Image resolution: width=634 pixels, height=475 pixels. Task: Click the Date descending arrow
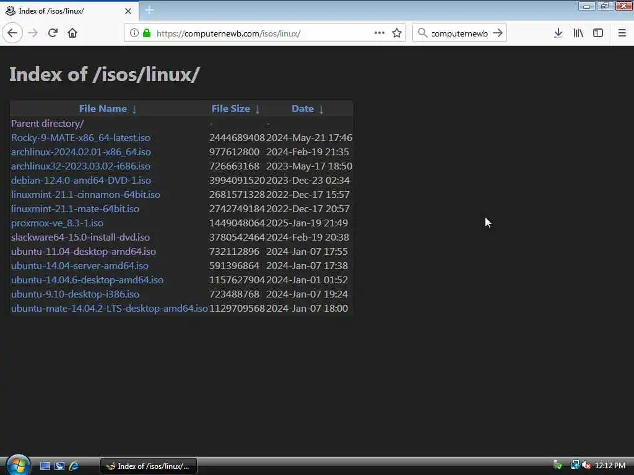(321, 109)
